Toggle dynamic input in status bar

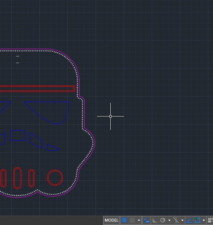click(146, 220)
